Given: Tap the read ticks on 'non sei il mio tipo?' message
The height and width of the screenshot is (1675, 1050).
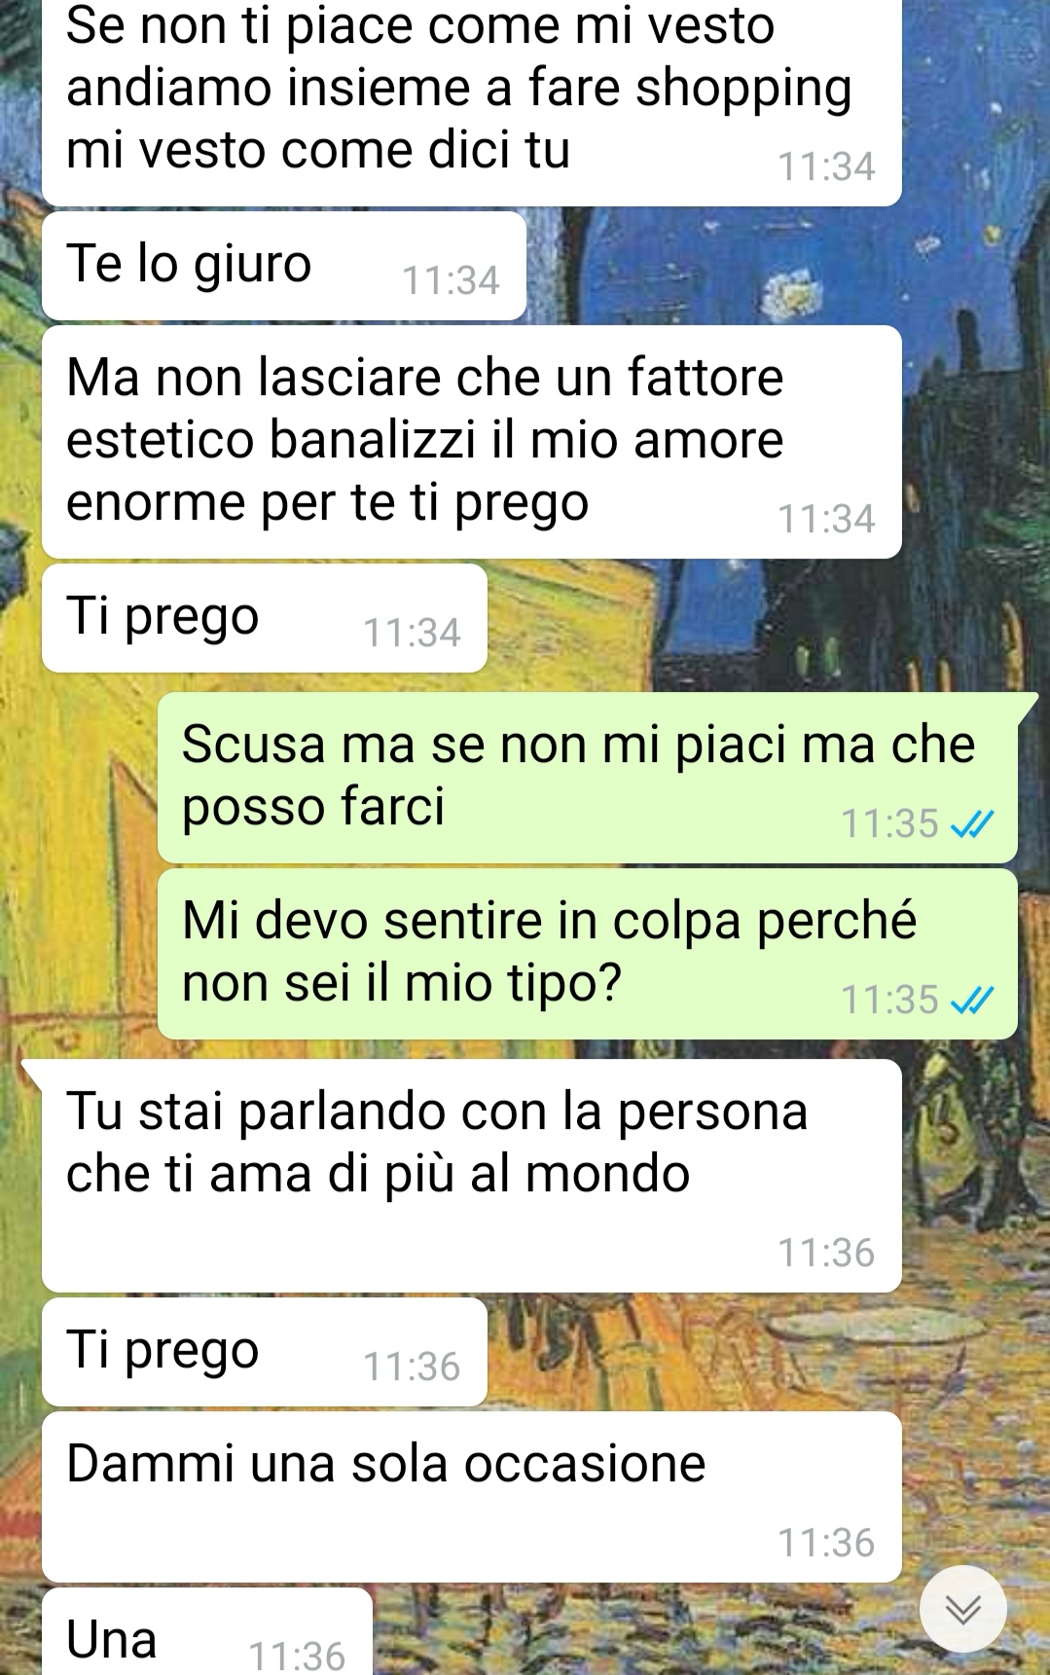Looking at the screenshot, I should point(972,1001).
